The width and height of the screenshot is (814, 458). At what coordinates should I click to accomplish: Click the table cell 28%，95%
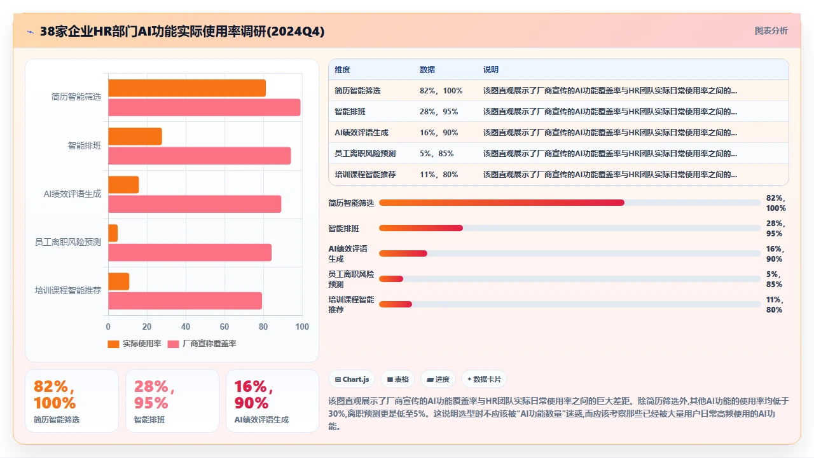pos(439,112)
